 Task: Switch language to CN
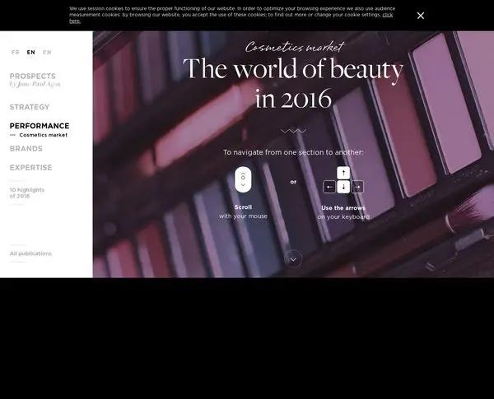[47, 53]
